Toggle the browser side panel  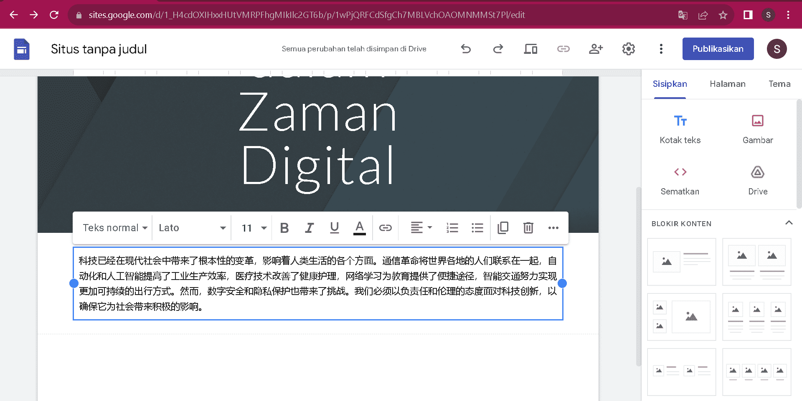[x=748, y=15]
